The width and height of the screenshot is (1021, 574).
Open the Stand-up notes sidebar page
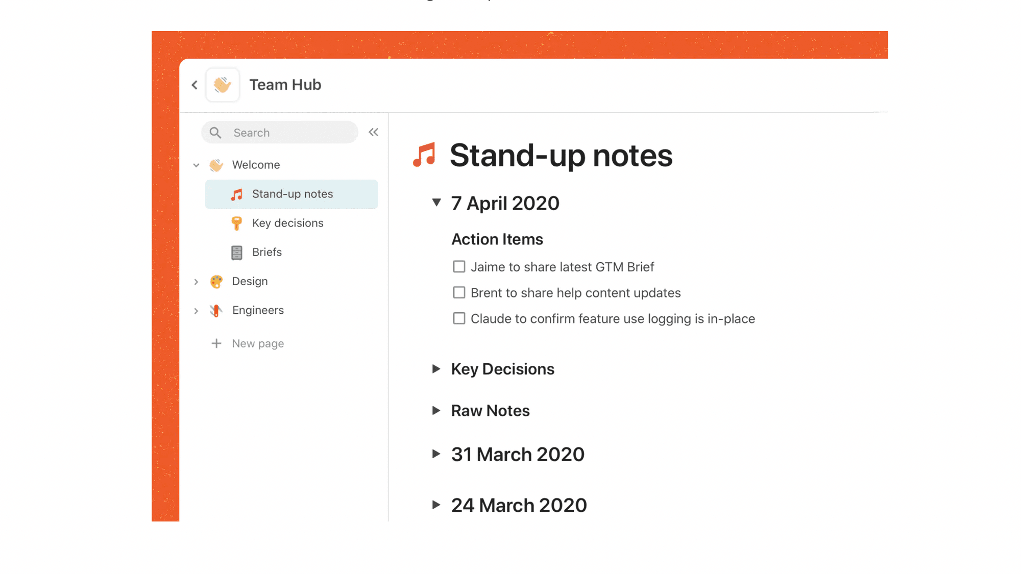coord(292,194)
